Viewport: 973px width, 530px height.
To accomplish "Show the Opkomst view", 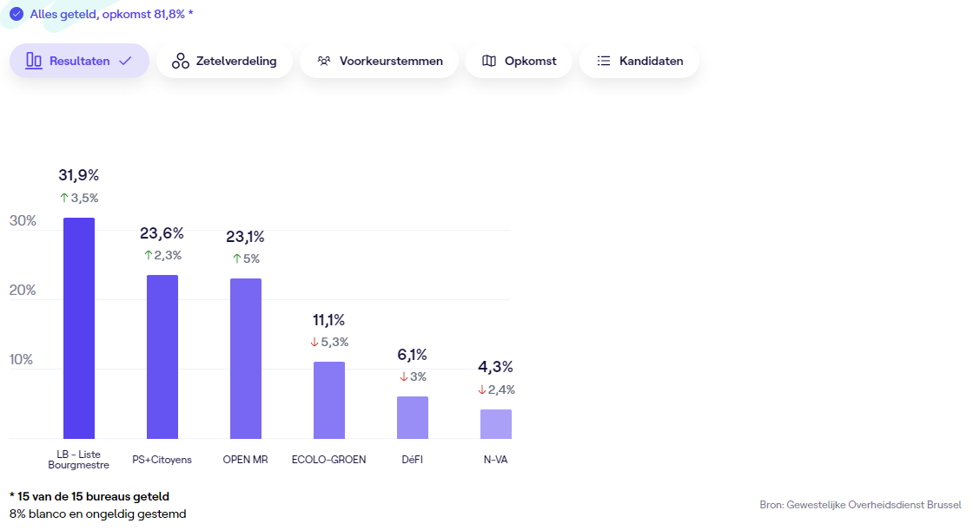I will click(519, 61).
